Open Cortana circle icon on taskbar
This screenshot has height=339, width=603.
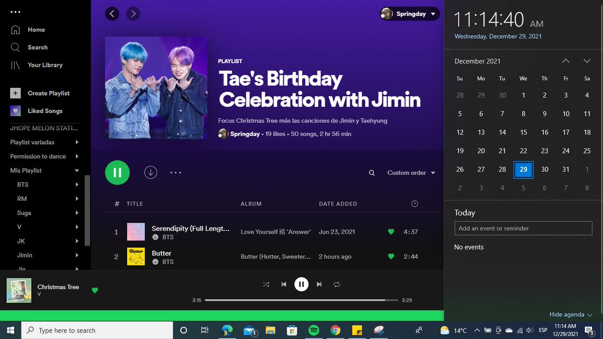[183, 330]
